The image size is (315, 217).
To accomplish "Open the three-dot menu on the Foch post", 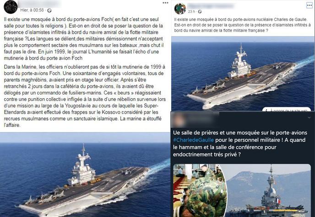I will (x=165, y=3).
